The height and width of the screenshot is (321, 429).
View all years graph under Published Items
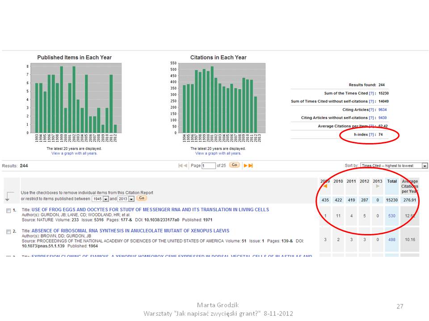pos(74,153)
